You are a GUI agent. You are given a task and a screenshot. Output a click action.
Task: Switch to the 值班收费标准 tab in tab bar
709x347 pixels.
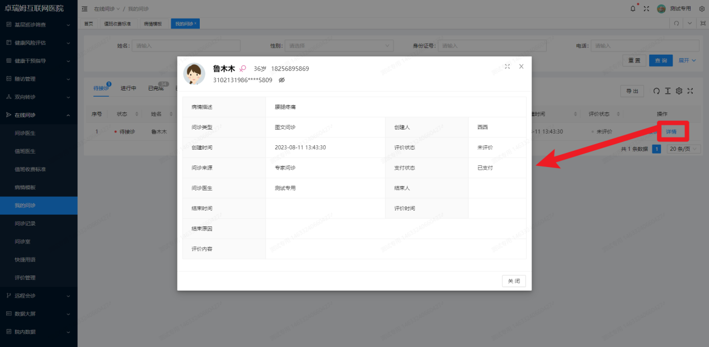[x=118, y=24]
